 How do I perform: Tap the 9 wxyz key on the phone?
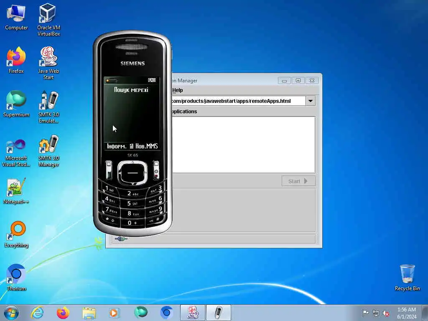pyautogui.click(x=155, y=210)
